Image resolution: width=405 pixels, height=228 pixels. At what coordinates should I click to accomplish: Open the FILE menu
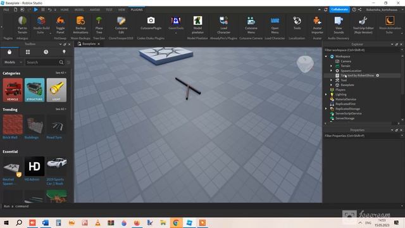tap(6, 9)
